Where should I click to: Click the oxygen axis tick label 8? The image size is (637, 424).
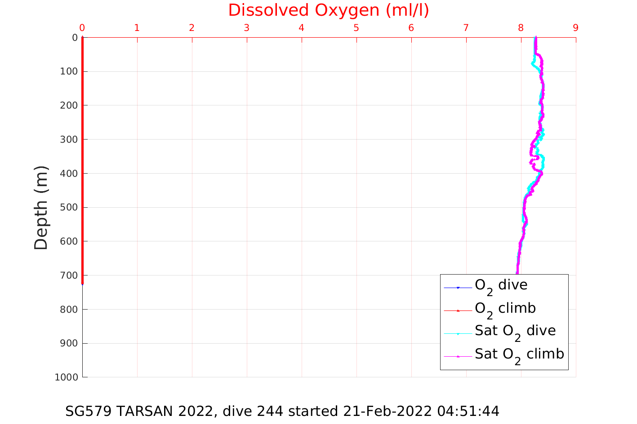coord(521,28)
